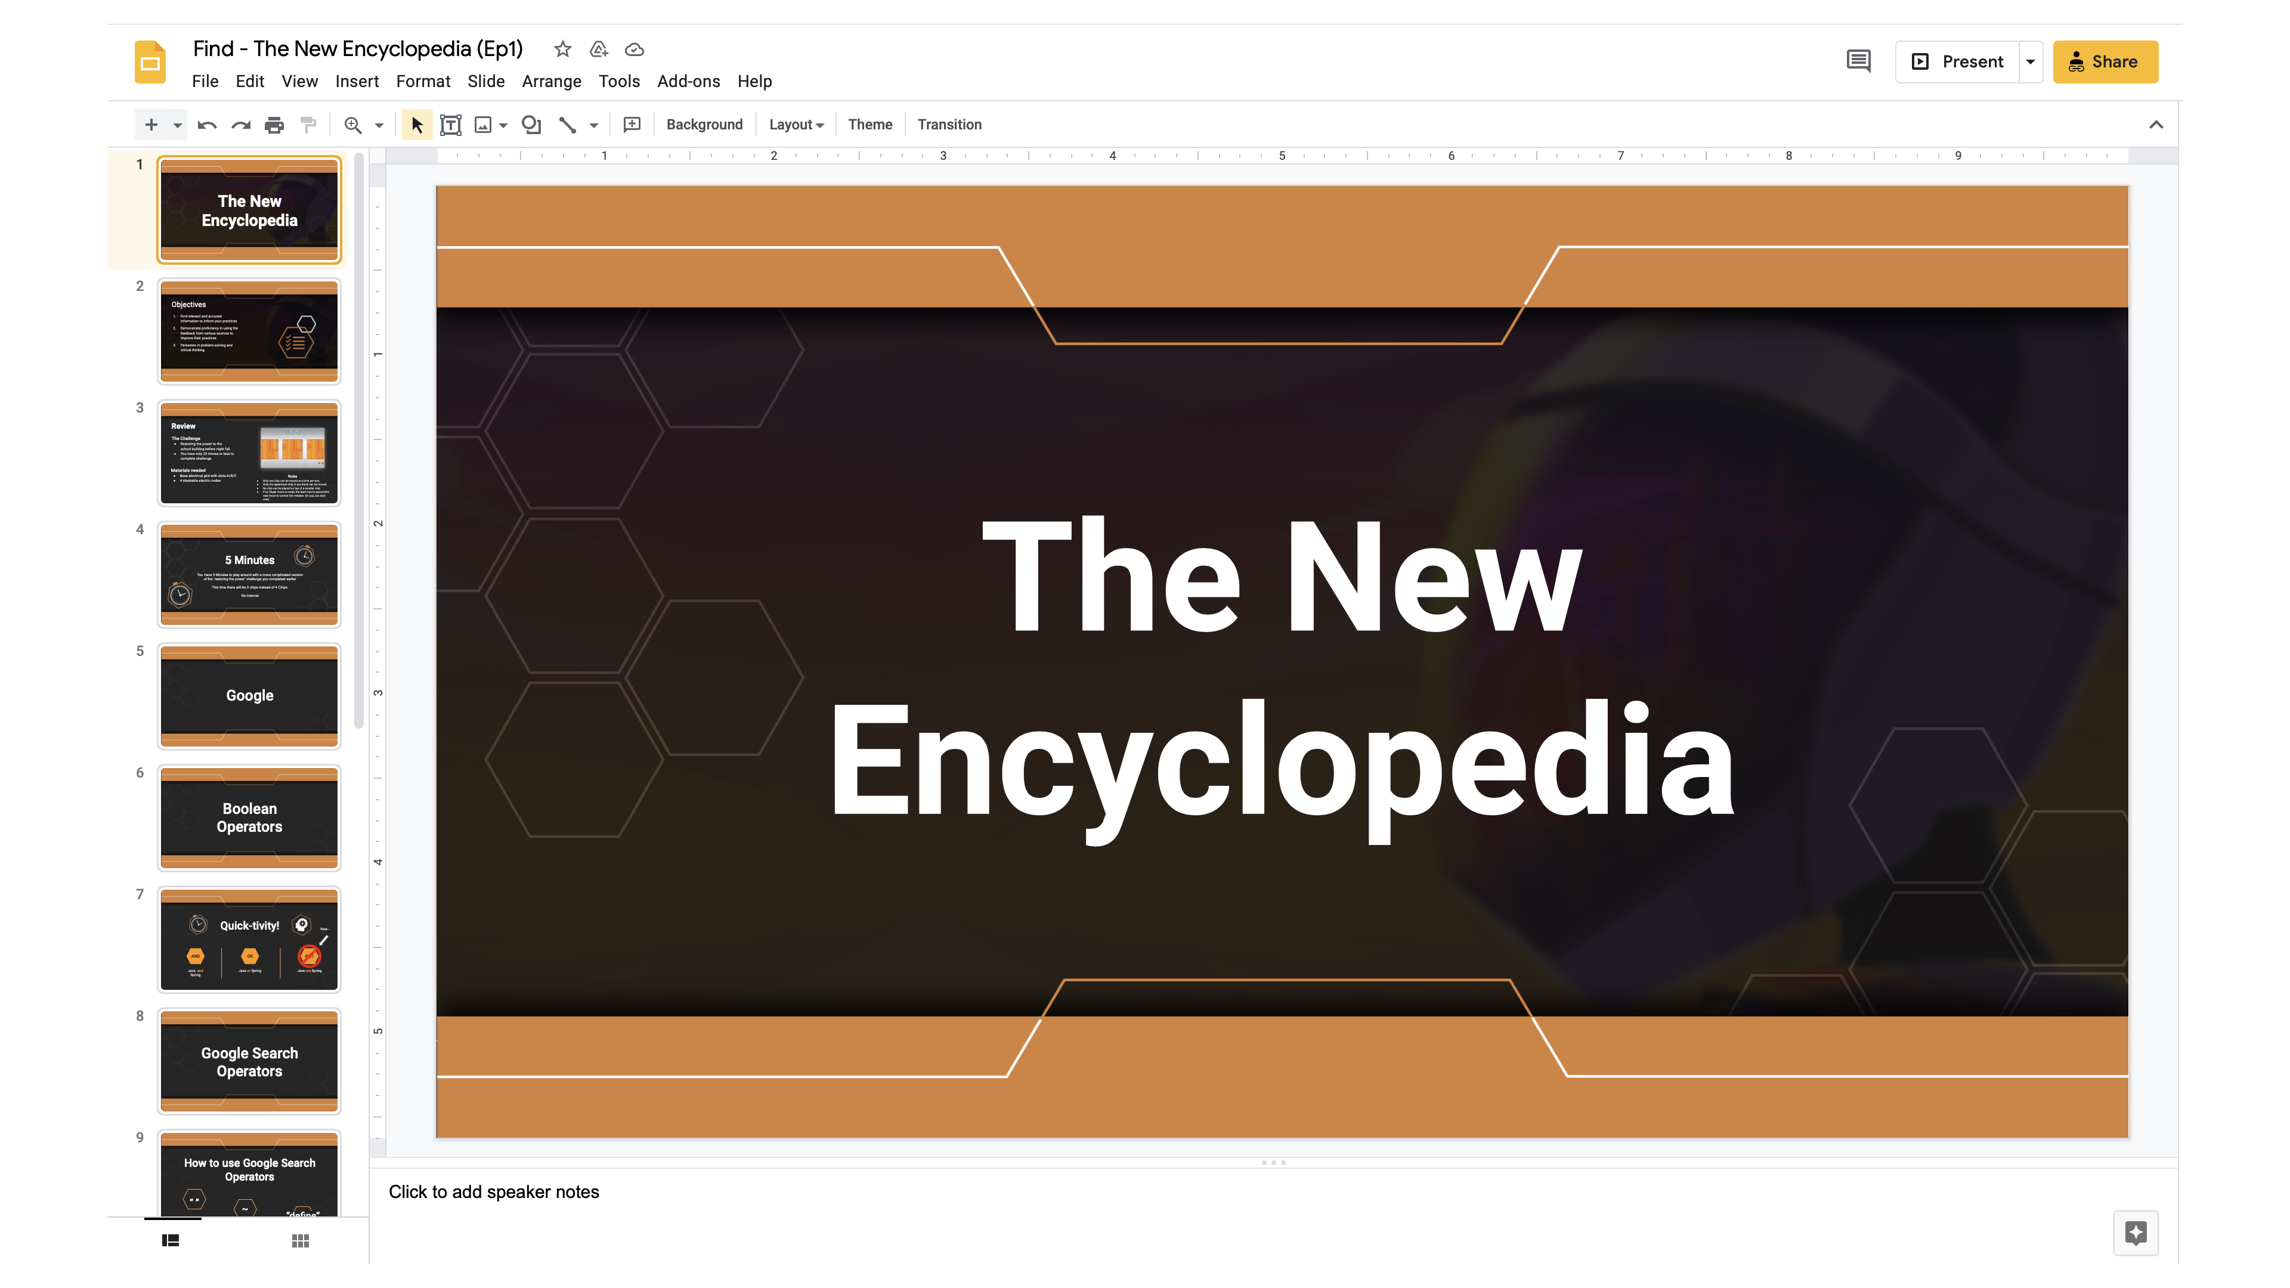Open the Transition panel

[x=949, y=125]
